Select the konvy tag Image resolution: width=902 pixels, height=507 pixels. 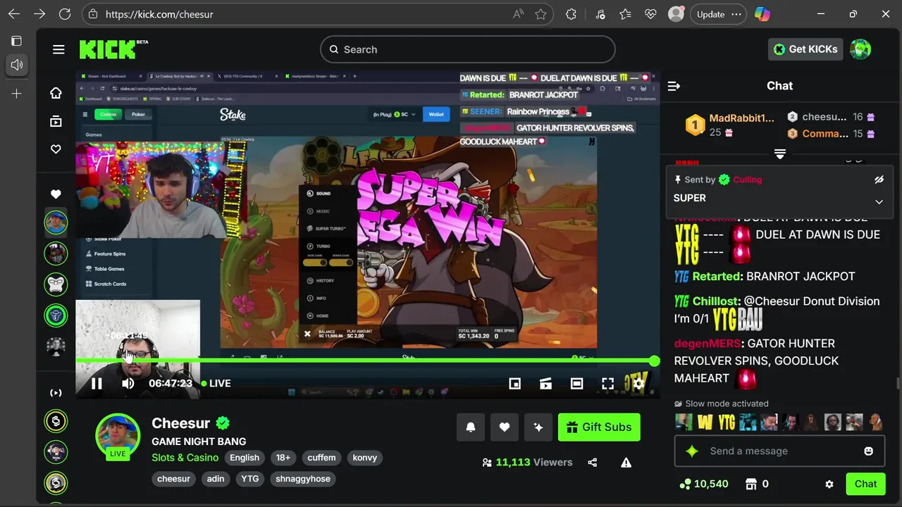[365, 458]
